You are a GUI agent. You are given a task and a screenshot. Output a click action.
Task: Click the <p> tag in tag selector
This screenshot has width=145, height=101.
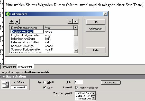[x=18, y=72]
